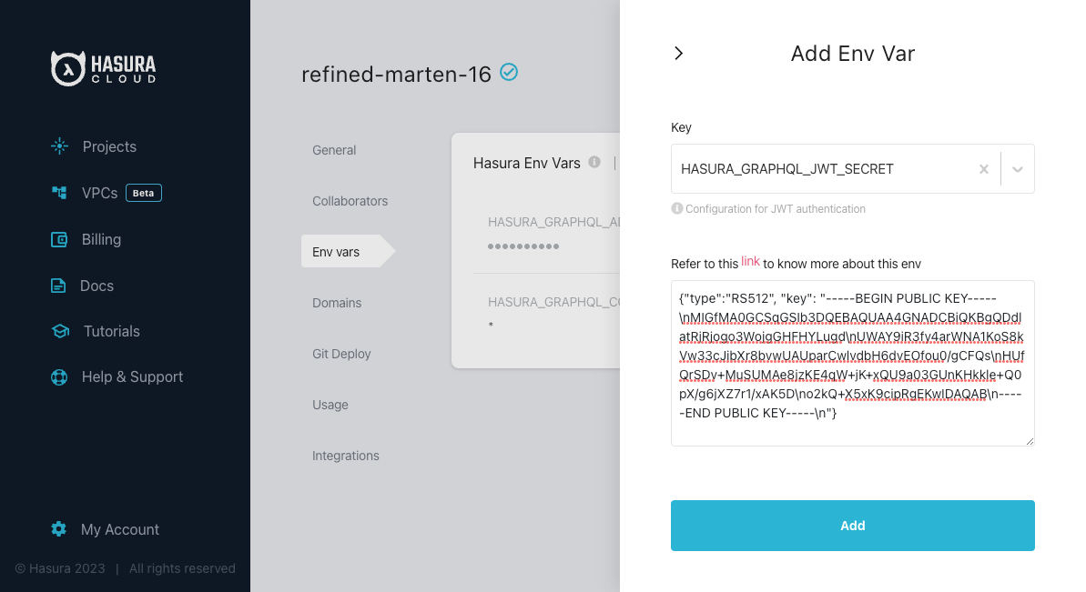Open the link about this env variable
Viewport: 1086px width, 592px height.
[x=750, y=263]
